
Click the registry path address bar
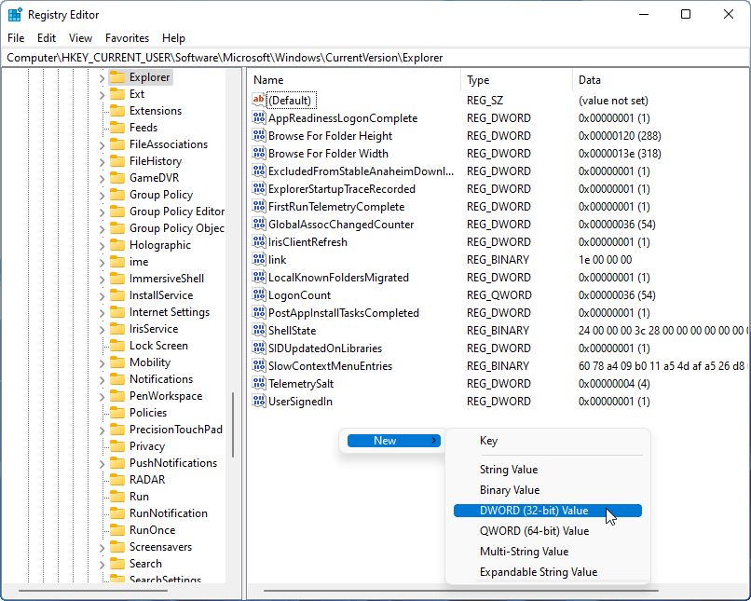coord(375,58)
